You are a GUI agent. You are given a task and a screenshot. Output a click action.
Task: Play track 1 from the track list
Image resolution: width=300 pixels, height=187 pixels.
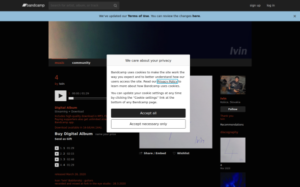point(56,148)
